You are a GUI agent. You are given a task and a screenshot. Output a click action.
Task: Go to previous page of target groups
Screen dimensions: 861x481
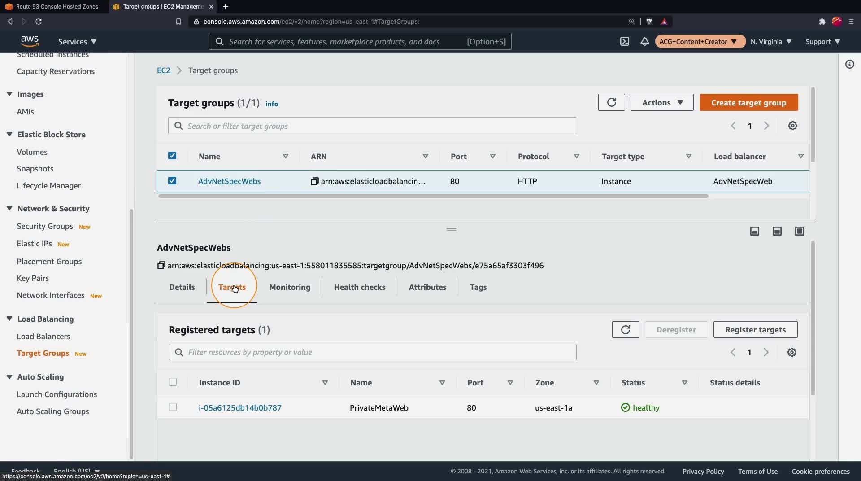click(733, 126)
